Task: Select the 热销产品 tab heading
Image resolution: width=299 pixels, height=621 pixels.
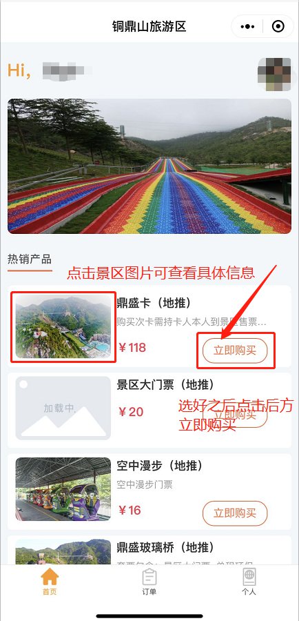Action: 30,259
